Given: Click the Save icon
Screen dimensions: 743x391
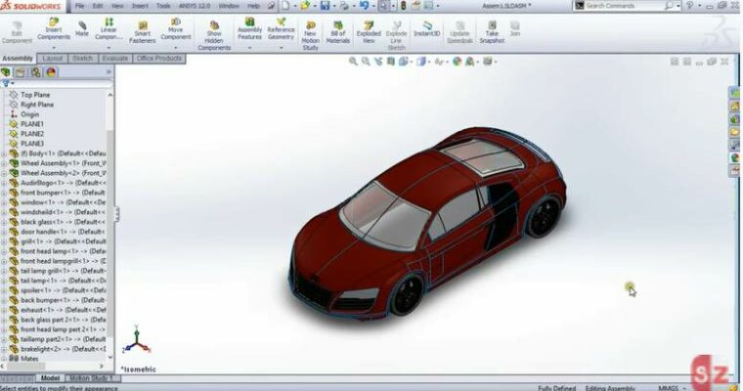Looking at the screenshot, I should 325,6.
